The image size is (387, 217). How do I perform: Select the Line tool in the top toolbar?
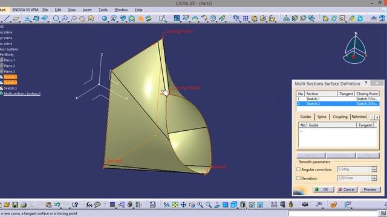[7, 18]
